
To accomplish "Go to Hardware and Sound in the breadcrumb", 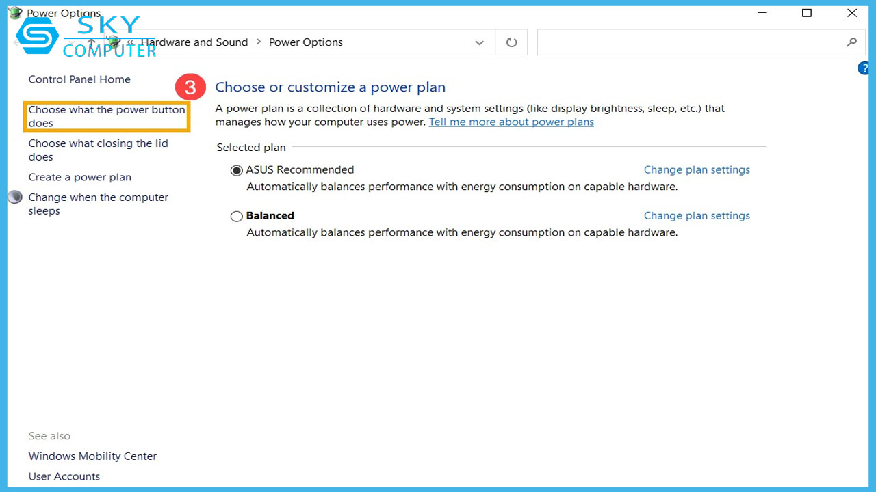I will click(x=194, y=42).
